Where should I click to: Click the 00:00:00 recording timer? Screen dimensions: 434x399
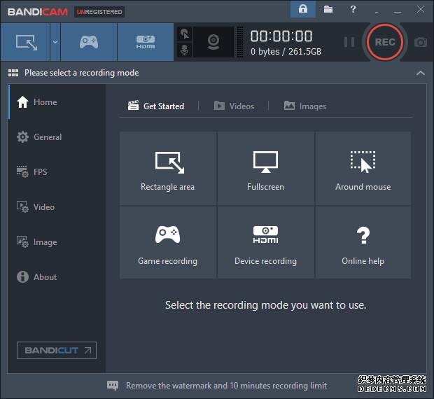click(281, 36)
